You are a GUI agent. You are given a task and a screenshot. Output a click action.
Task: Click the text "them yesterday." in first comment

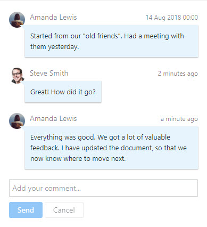point(54,47)
